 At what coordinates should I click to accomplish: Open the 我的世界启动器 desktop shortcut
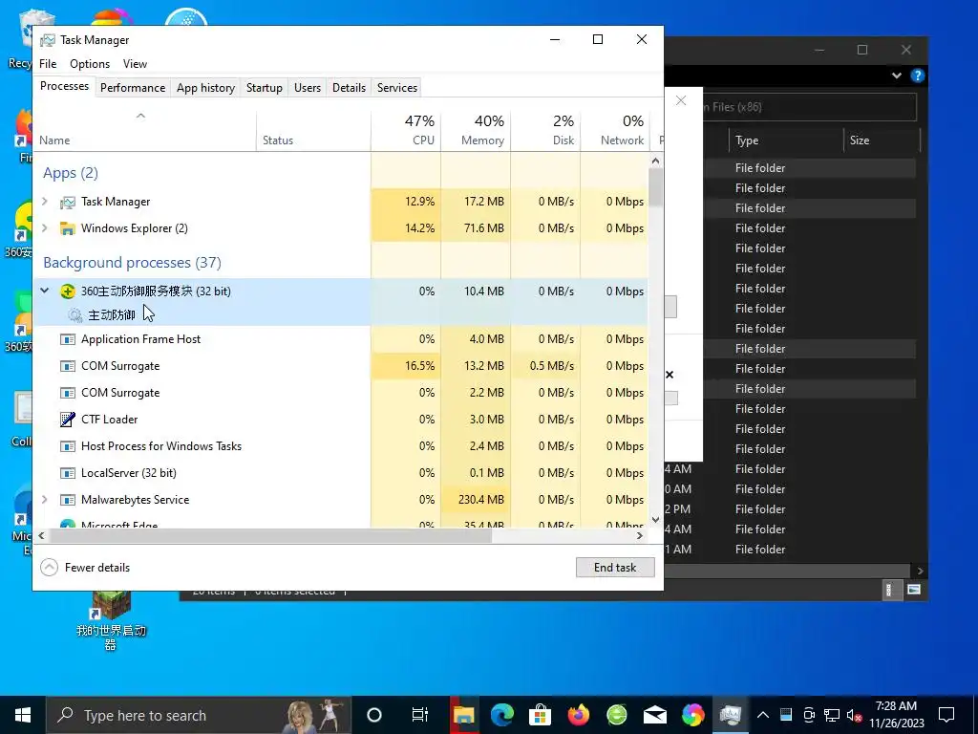click(111, 619)
